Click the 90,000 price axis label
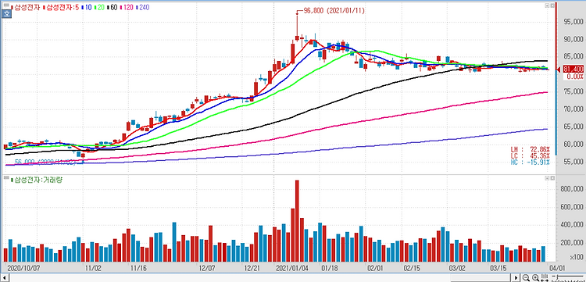 573,39
